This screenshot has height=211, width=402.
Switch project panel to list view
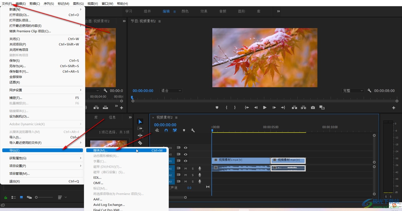[14, 197]
